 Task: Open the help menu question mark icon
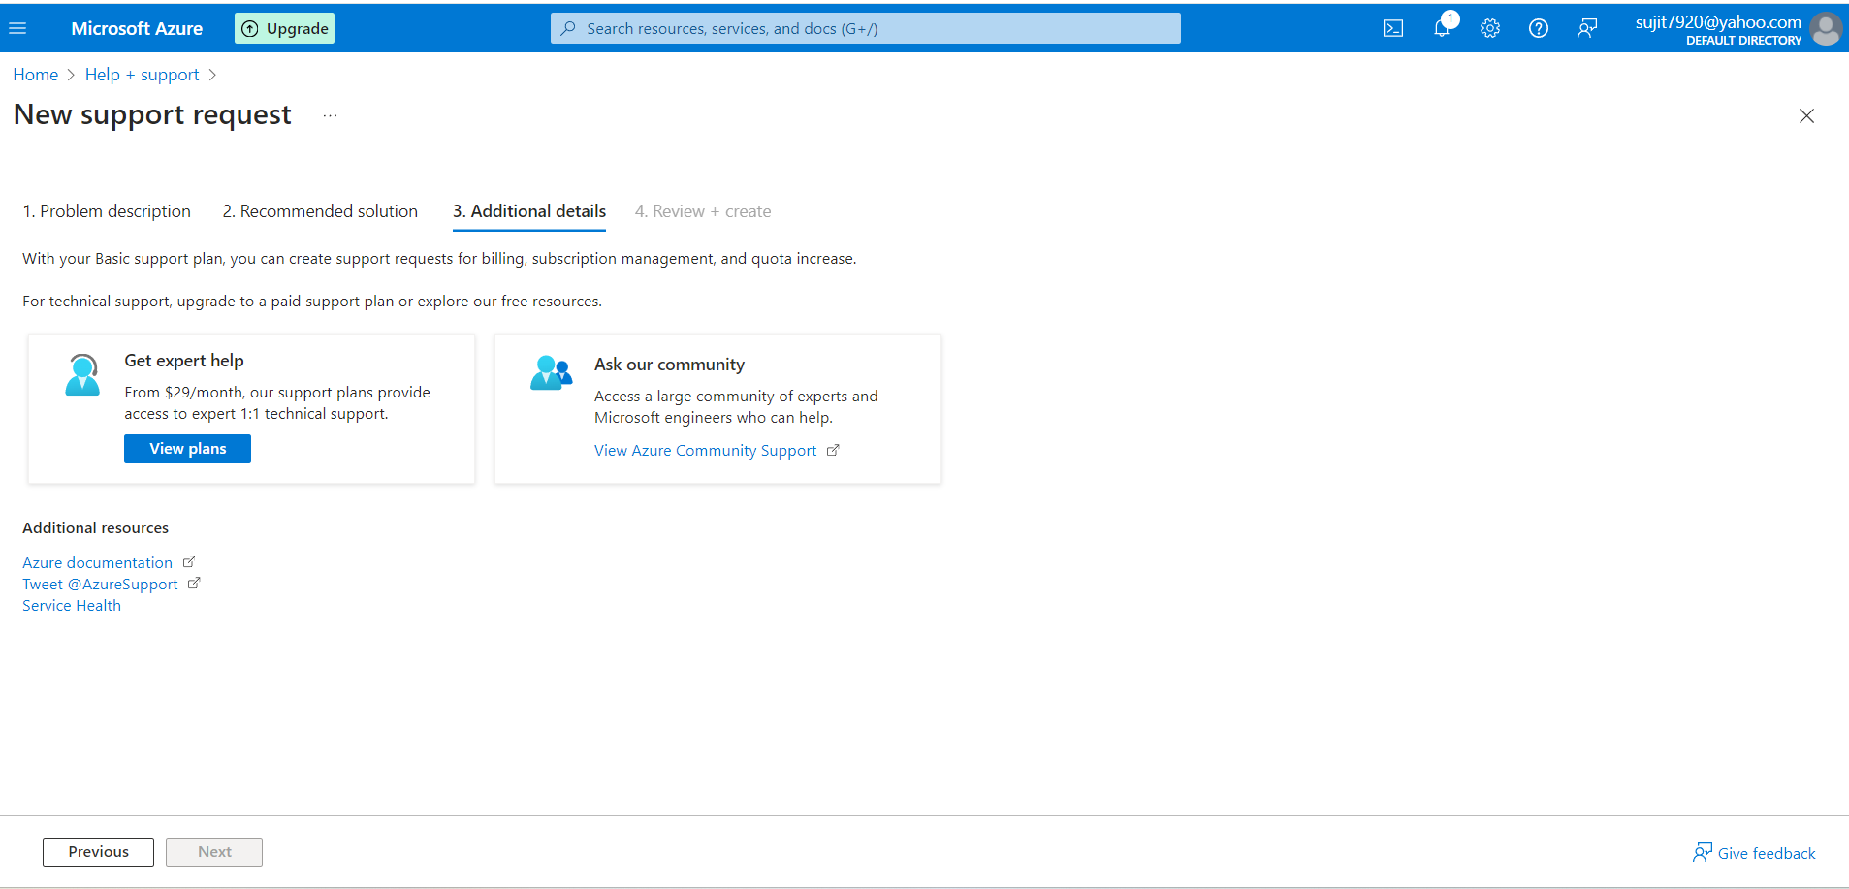1538,28
